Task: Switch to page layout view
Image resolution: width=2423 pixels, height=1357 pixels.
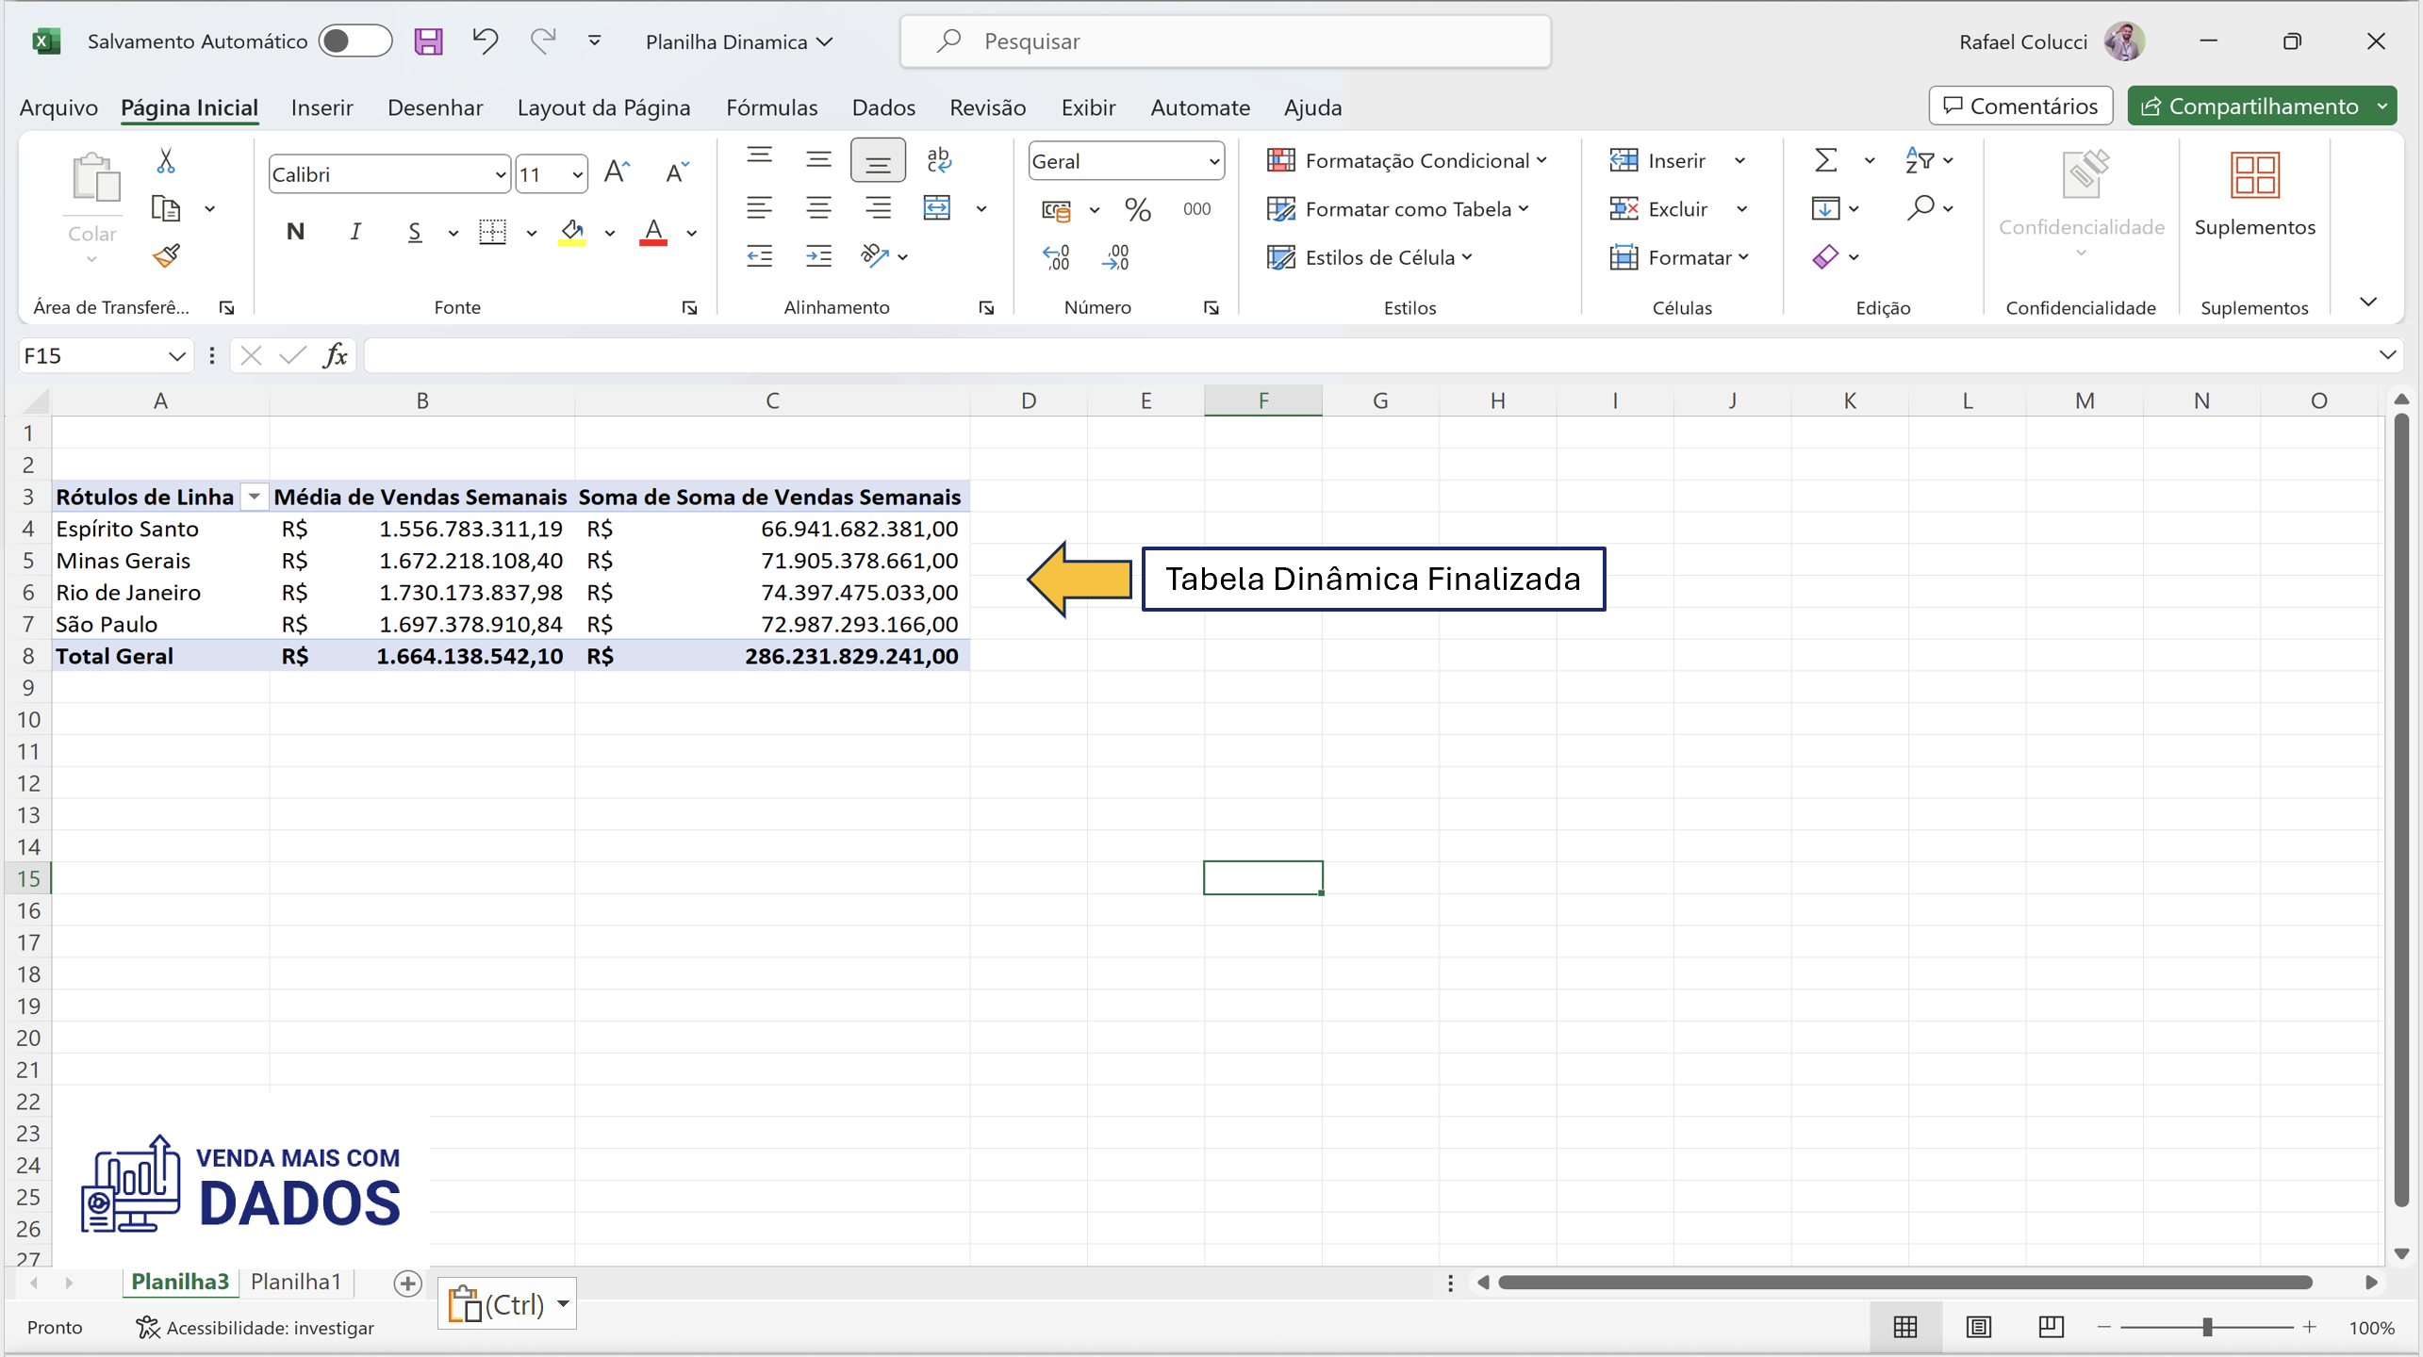Action: point(1978,1326)
